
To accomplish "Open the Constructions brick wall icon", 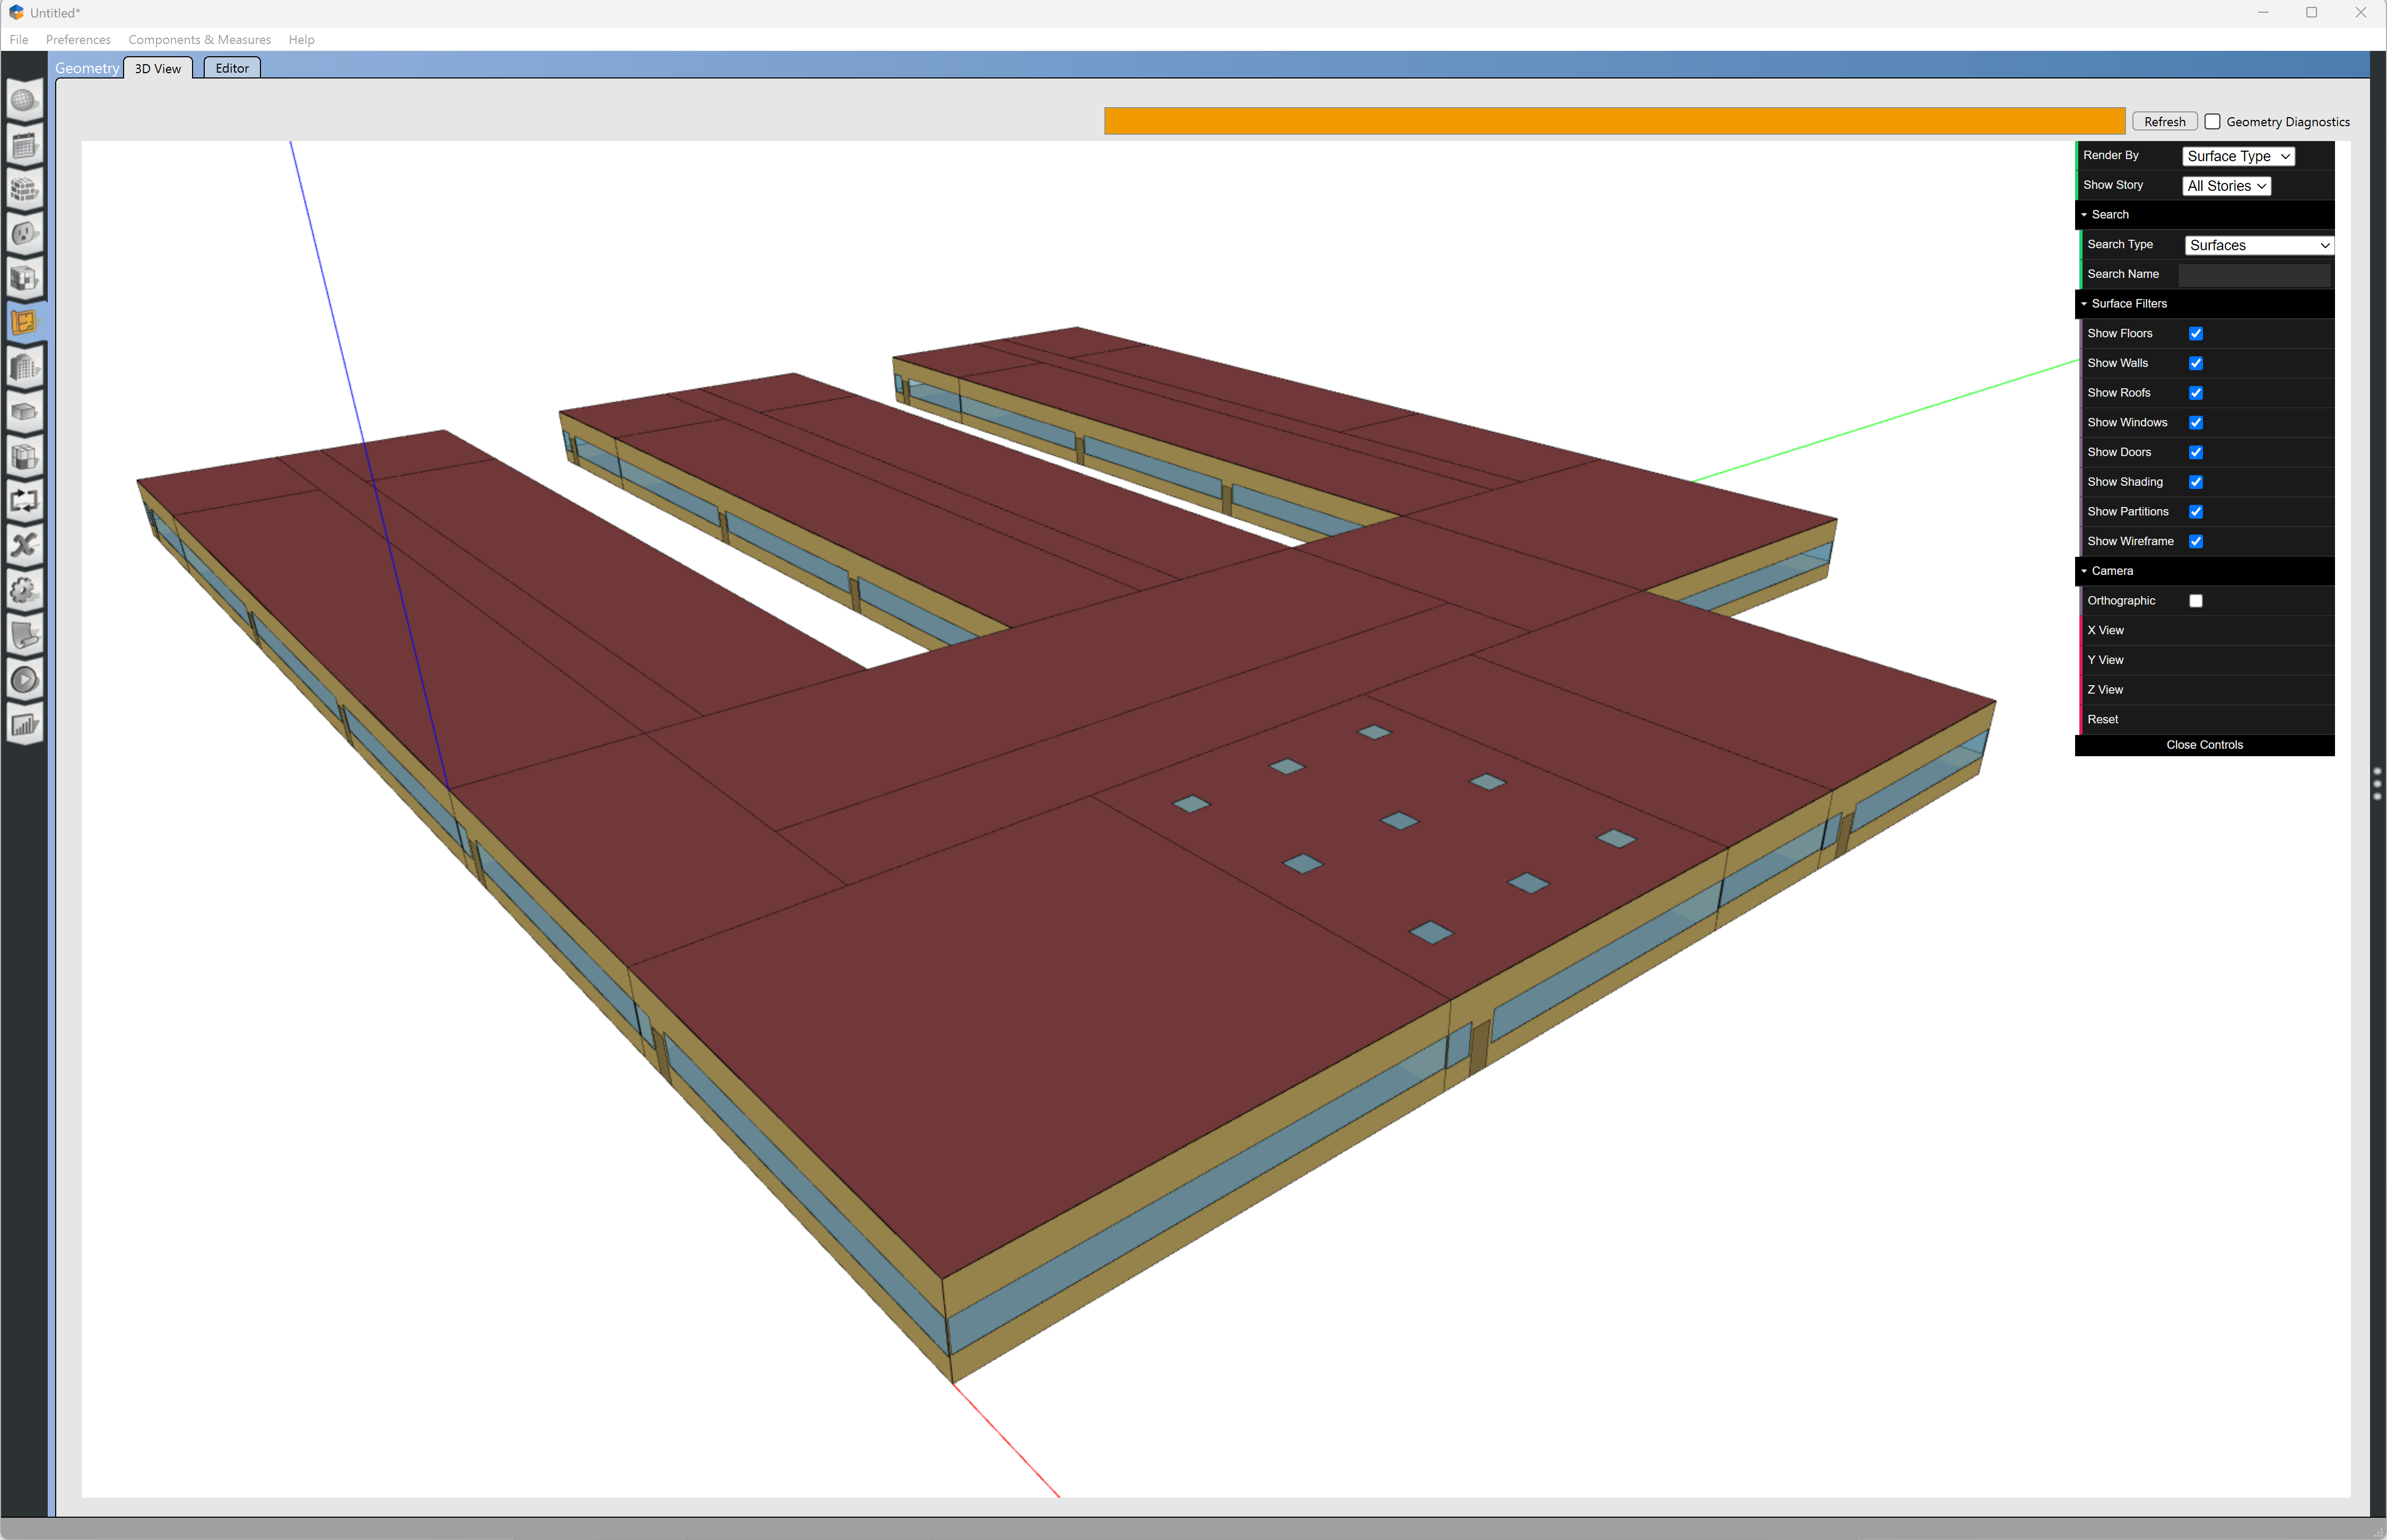I will [x=24, y=189].
